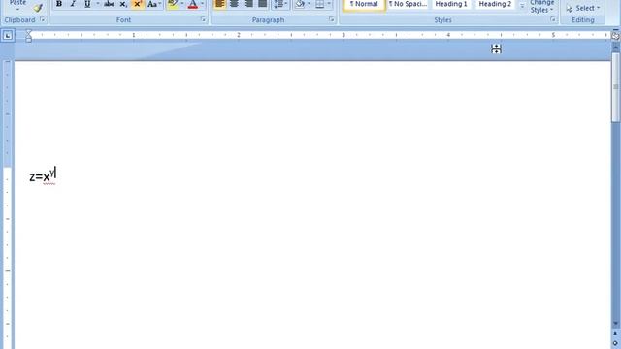
Task: Open the Styles pane launcher
Action: (x=553, y=19)
